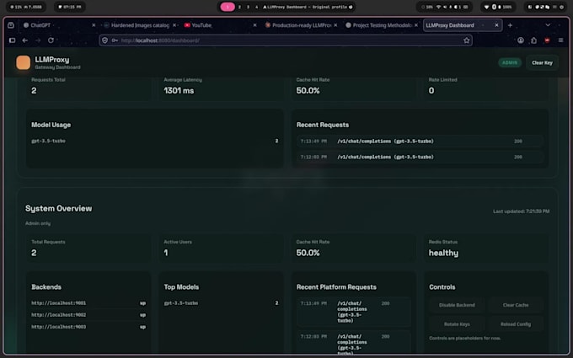The width and height of the screenshot is (573, 358).
Task: Click the Rotate Keys button
Action: [x=457, y=324]
